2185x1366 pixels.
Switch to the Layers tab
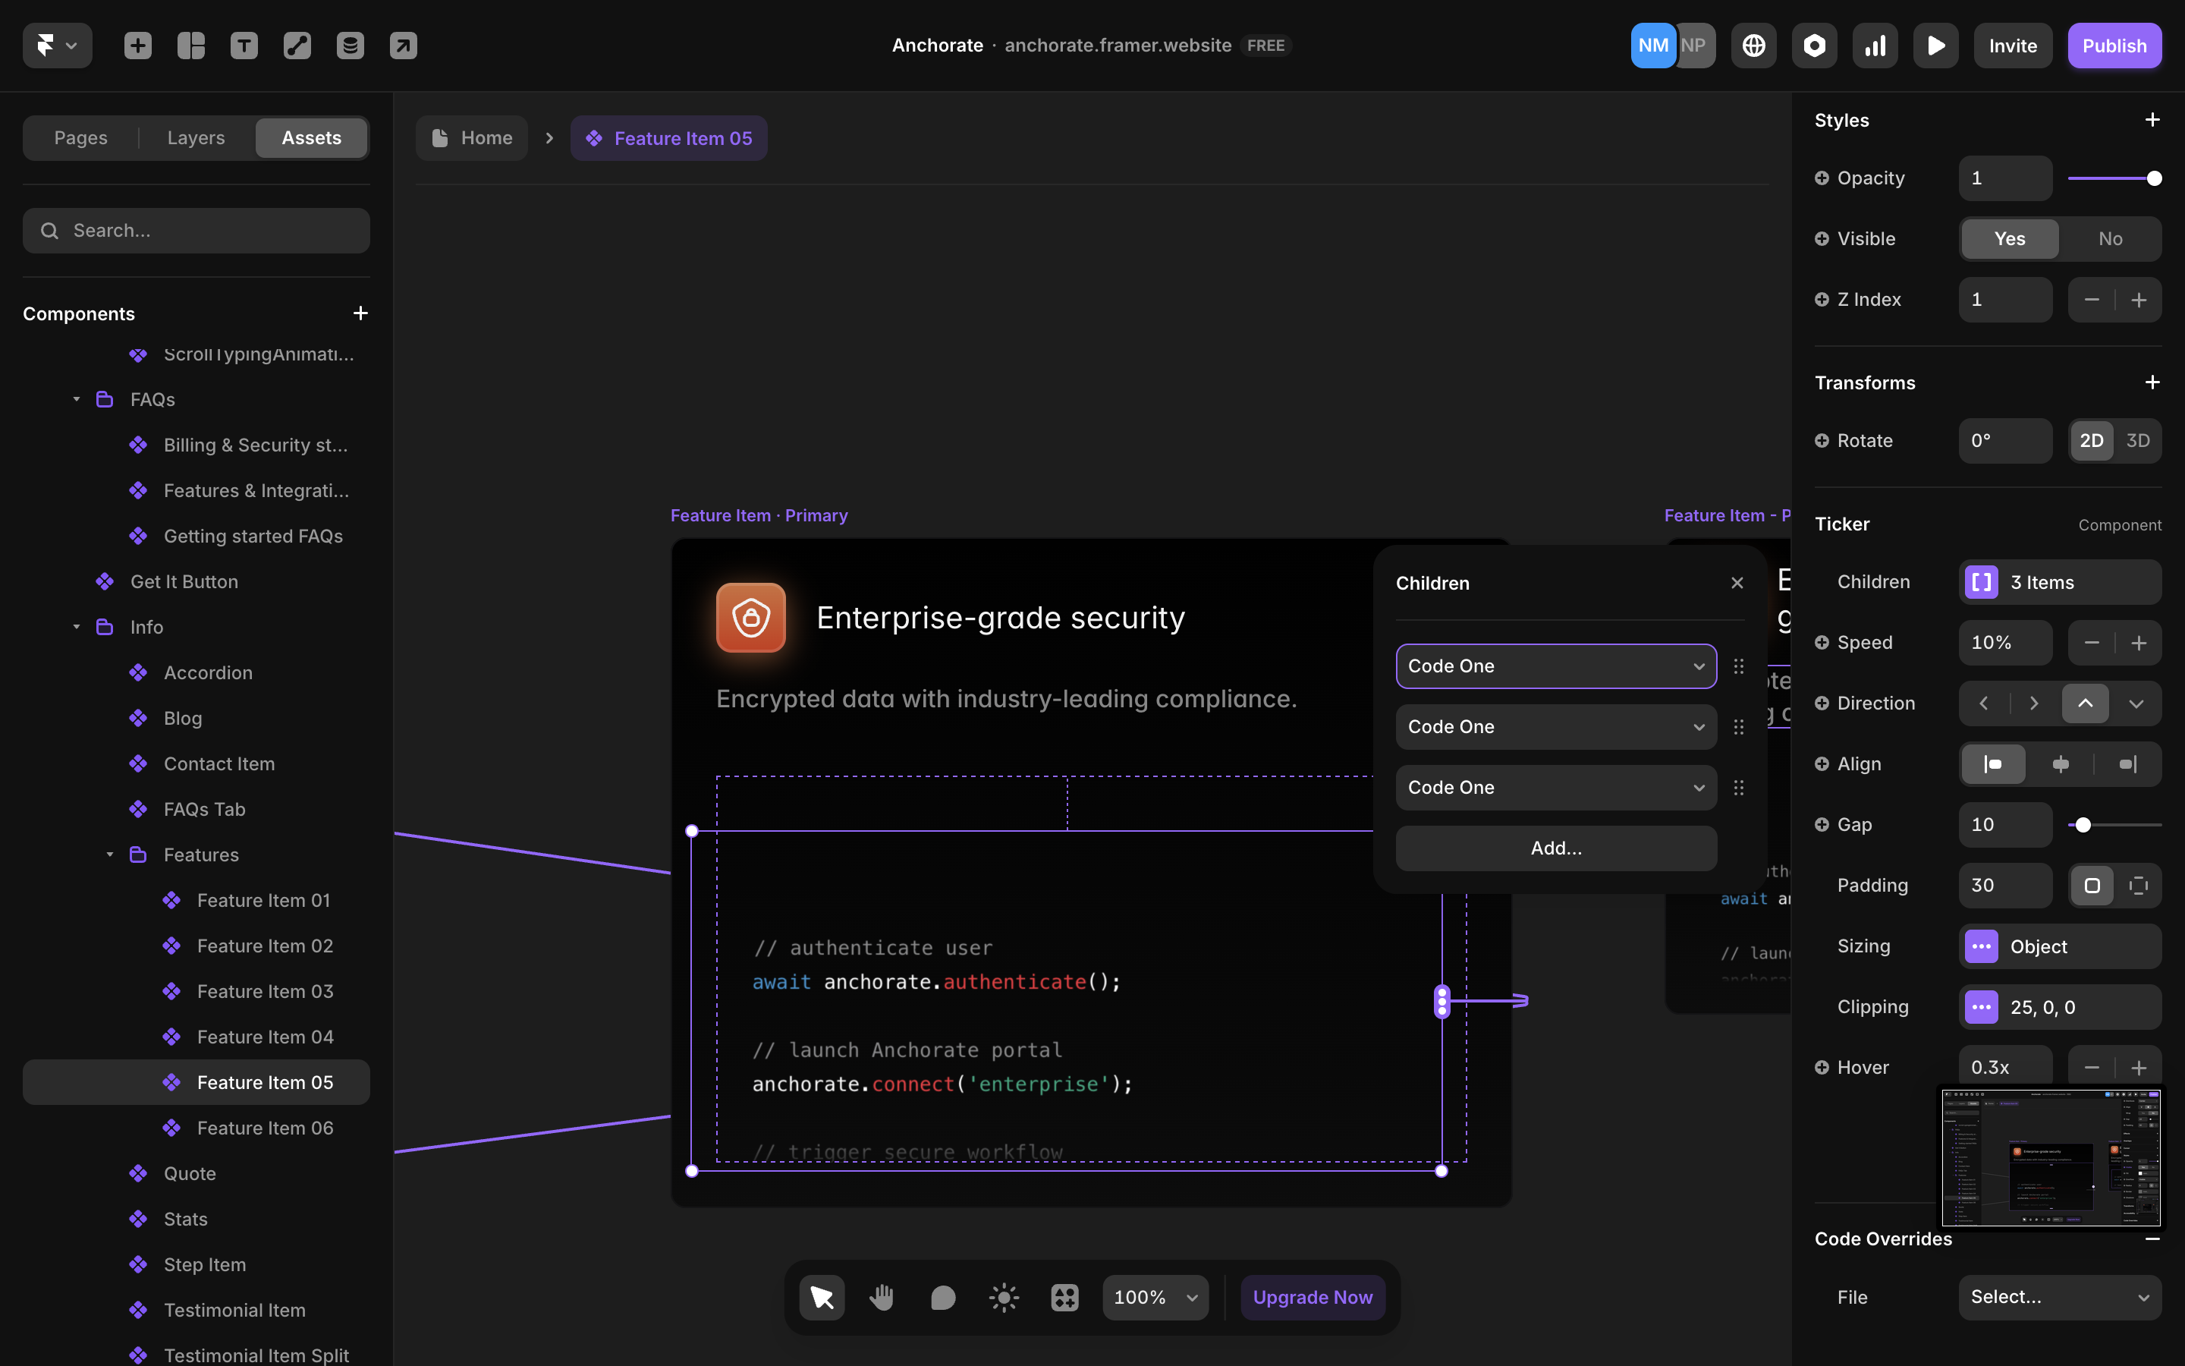[196, 138]
